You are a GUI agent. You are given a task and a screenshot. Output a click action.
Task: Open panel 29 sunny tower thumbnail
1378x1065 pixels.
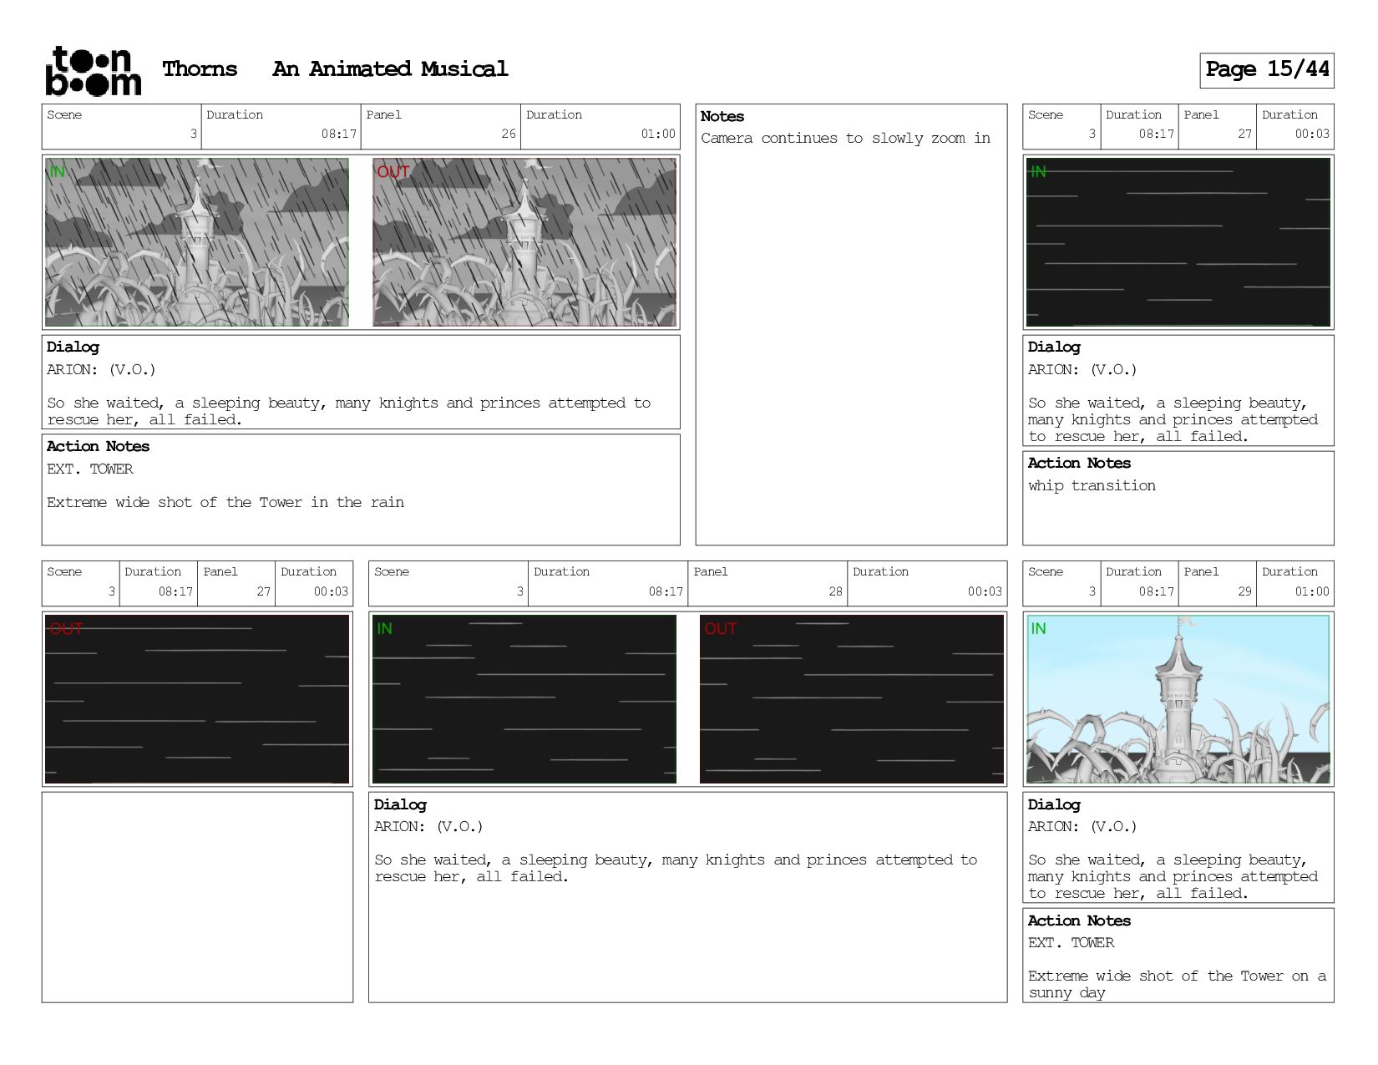coord(1178,699)
